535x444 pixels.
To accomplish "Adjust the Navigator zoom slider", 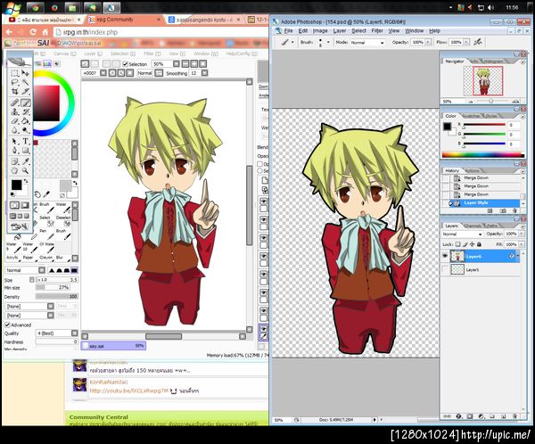I will click(x=490, y=102).
